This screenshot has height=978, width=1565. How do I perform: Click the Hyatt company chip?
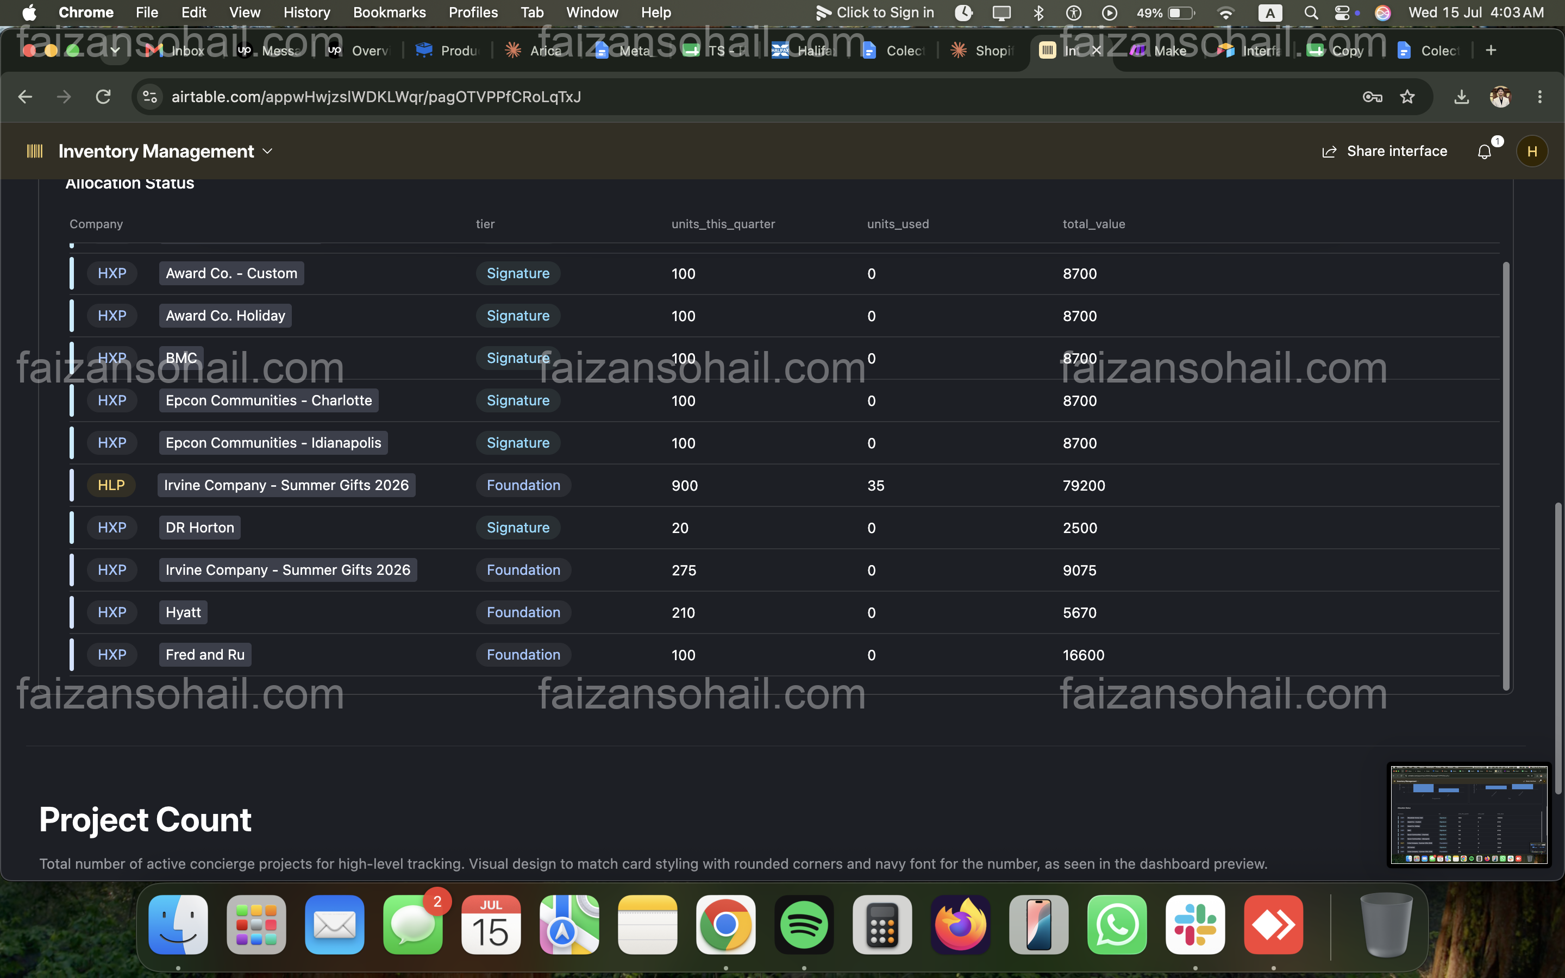click(x=183, y=612)
